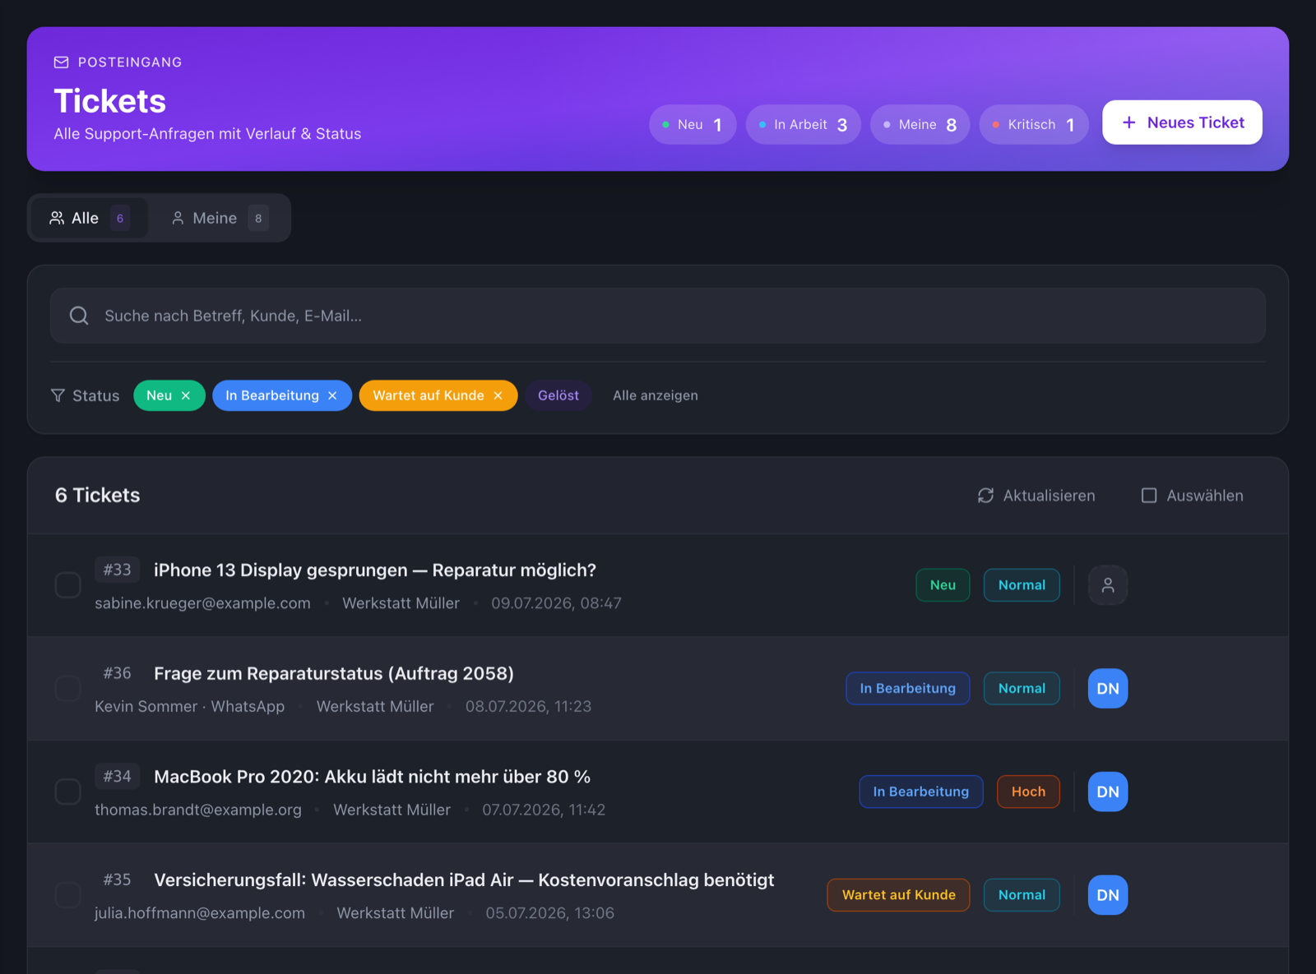1316x974 pixels.
Task: Click sabine.krueger@example.com
Action: [x=202, y=603]
